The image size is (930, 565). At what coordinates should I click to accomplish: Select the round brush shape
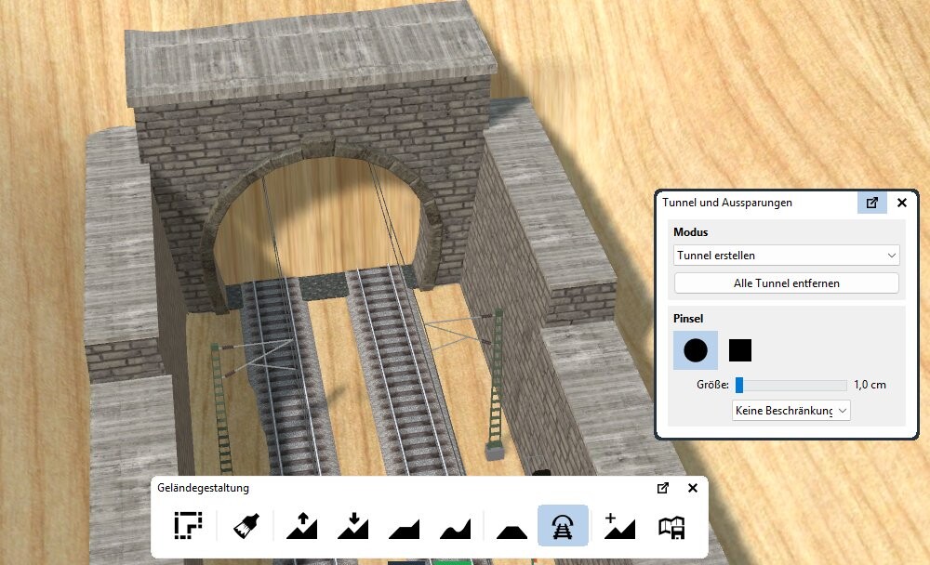[x=695, y=350]
